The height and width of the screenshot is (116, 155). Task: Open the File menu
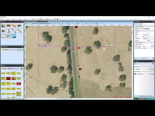tap(2, 19)
